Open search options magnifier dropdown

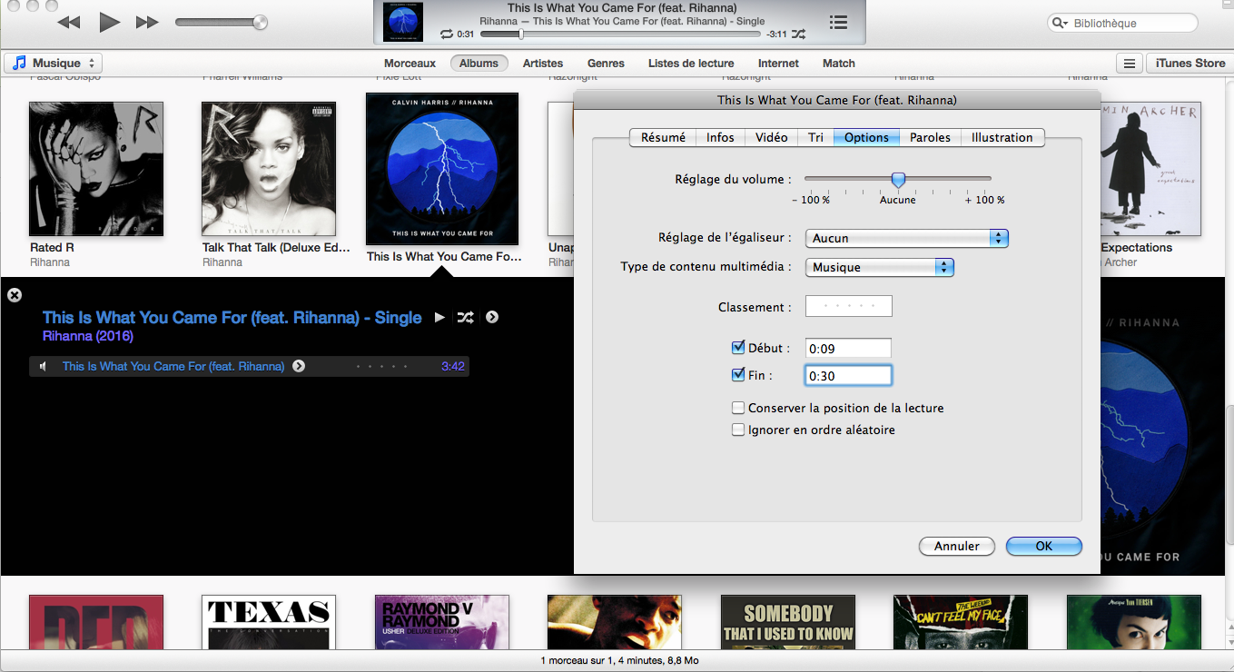[1061, 24]
